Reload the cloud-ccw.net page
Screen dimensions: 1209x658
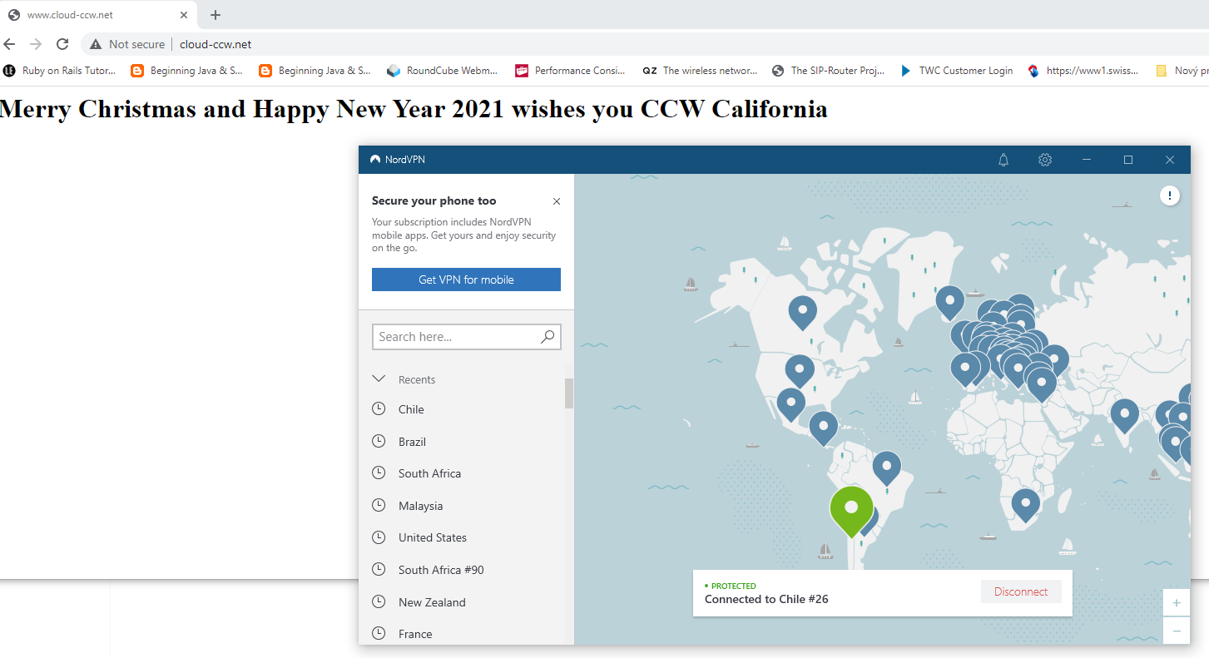tap(62, 44)
